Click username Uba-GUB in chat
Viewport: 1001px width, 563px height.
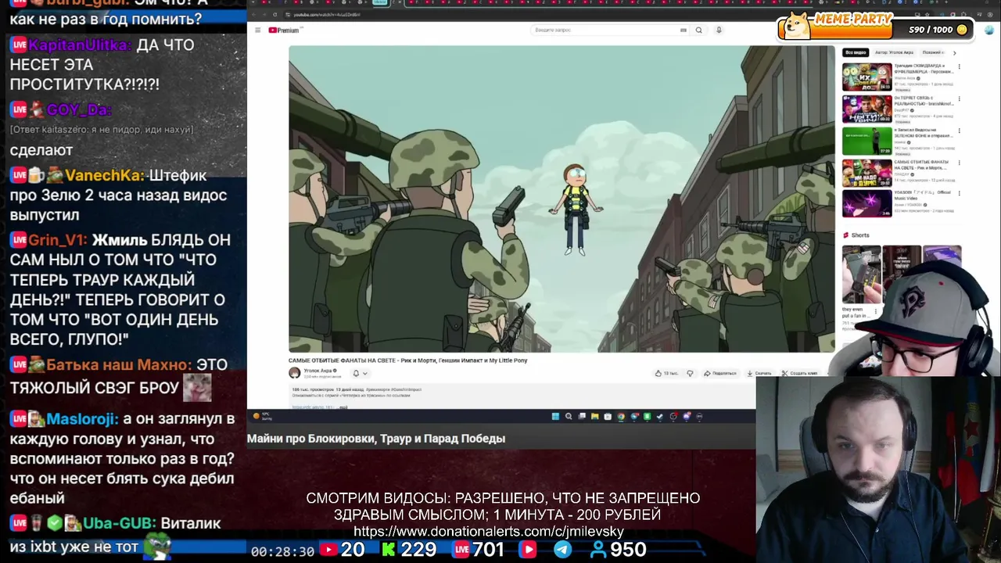(119, 523)
